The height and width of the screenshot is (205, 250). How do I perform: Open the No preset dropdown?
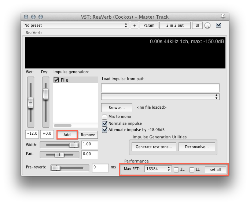tap(76, 25)
